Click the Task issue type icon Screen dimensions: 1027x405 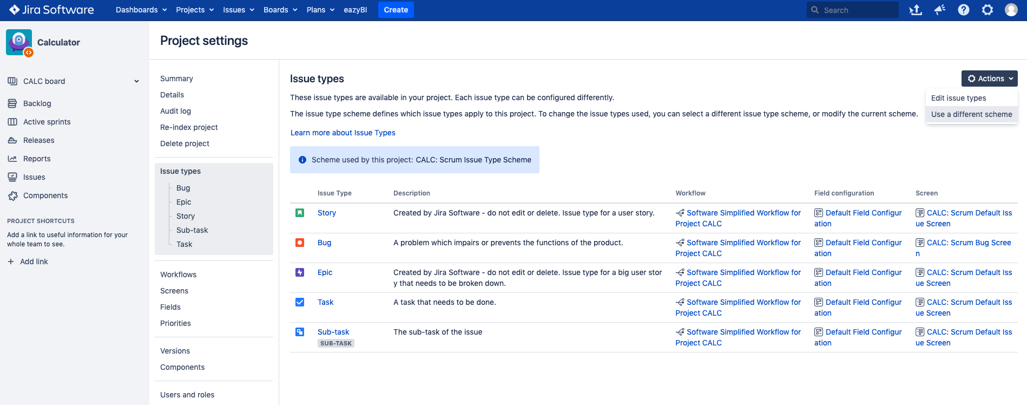[x=300, y=302]
